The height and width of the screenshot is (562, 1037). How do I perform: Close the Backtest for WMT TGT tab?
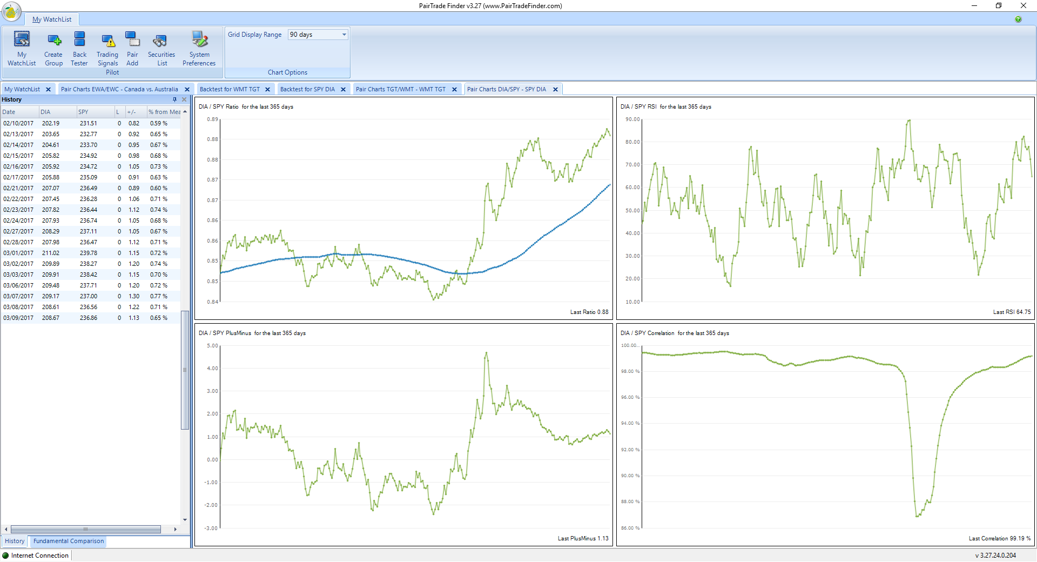(x=267, y=90)
